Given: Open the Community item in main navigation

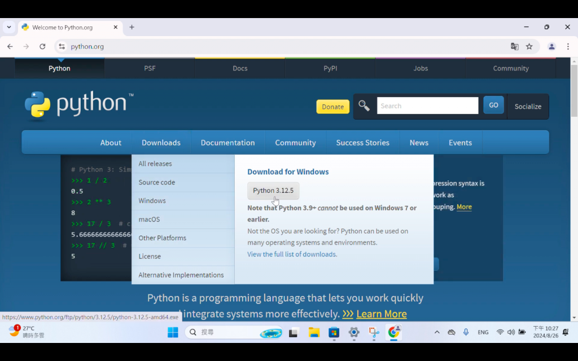Looking at the screenshot, I should click(295, 143).
